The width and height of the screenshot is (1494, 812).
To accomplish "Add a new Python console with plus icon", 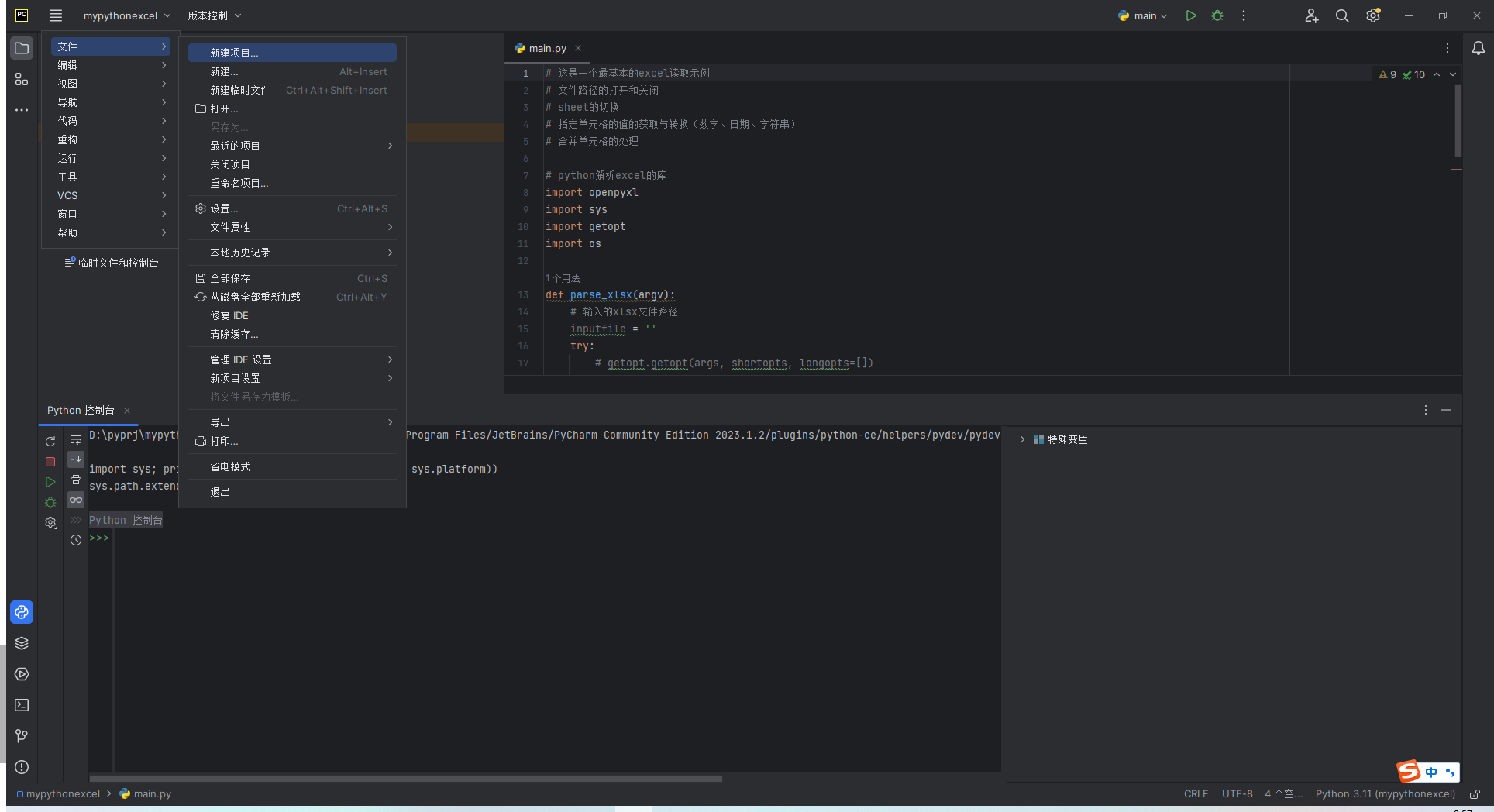I will (x=50, y=542).
